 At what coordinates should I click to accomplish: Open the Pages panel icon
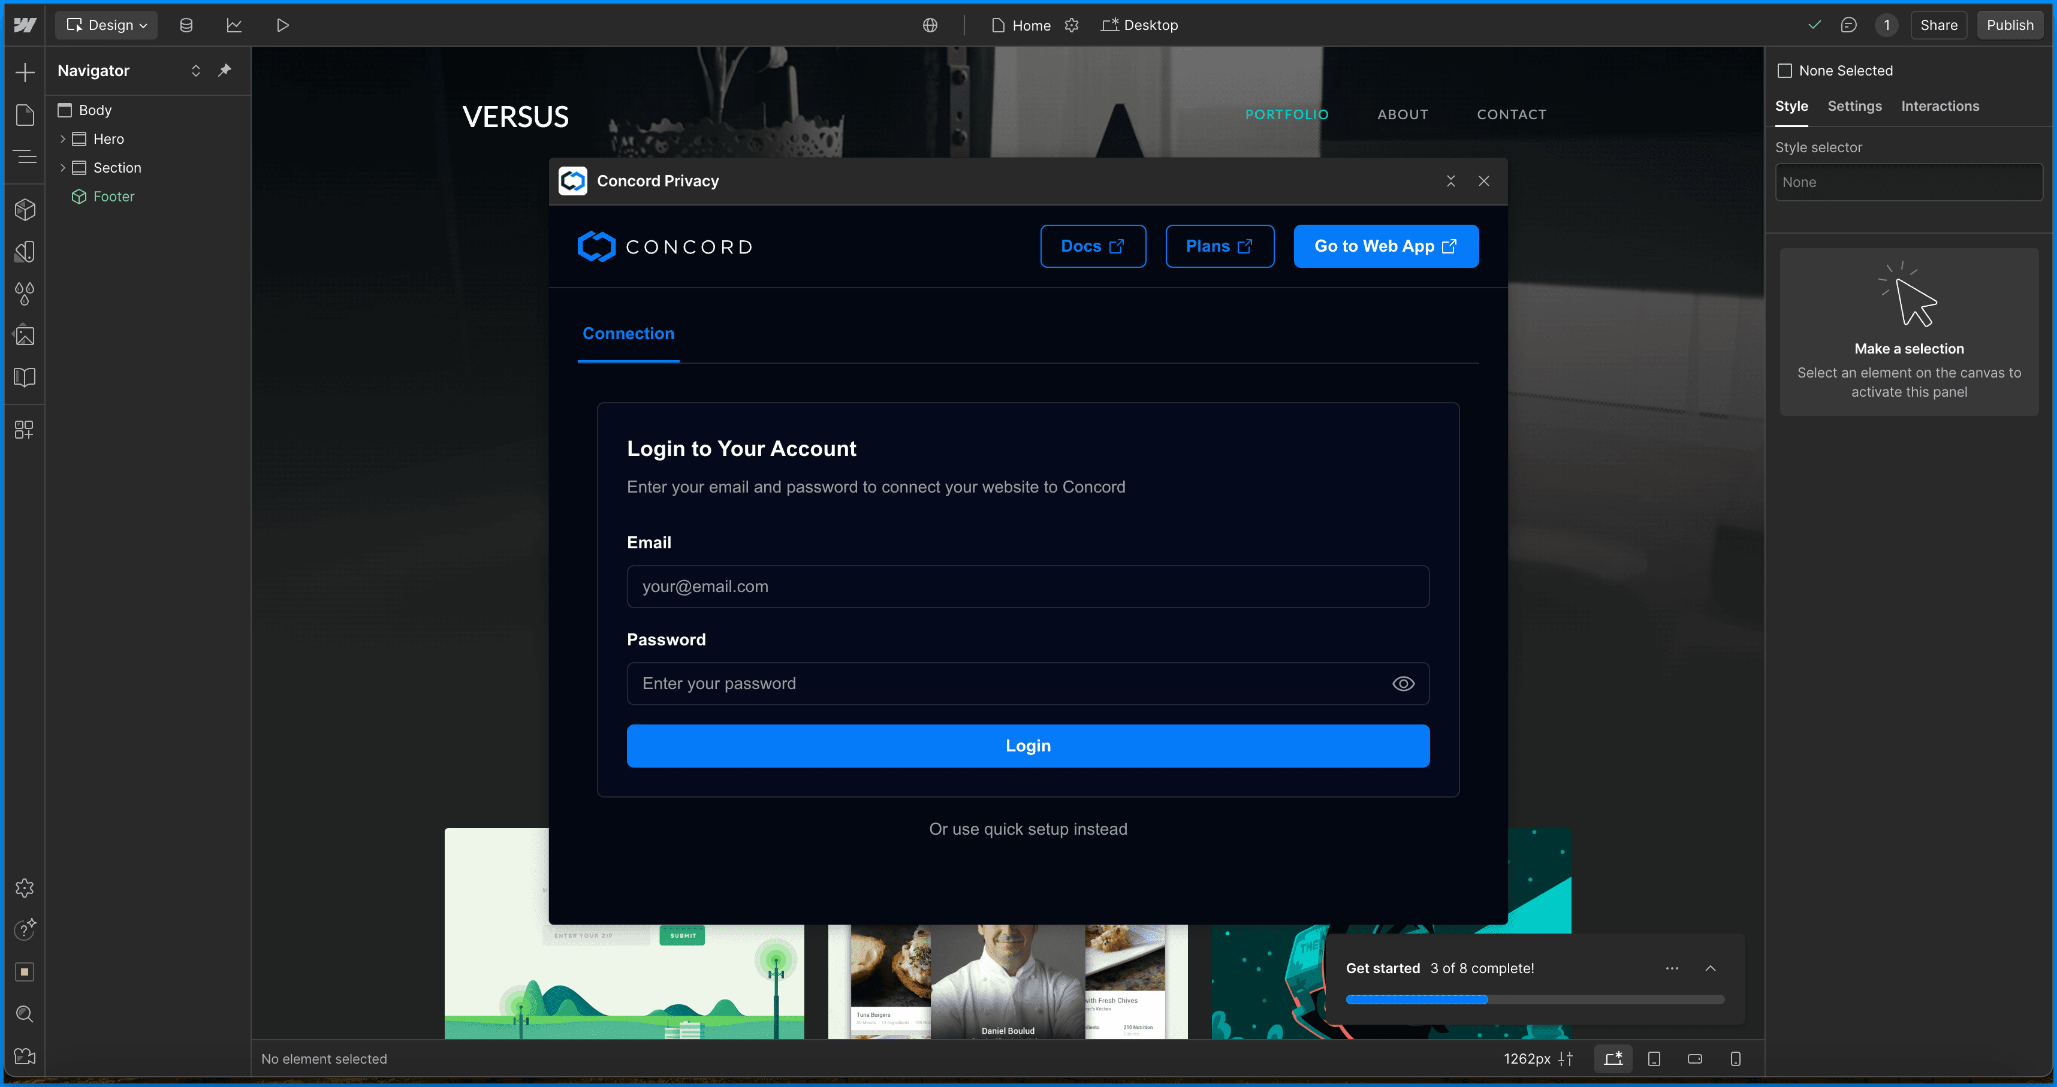25,115
